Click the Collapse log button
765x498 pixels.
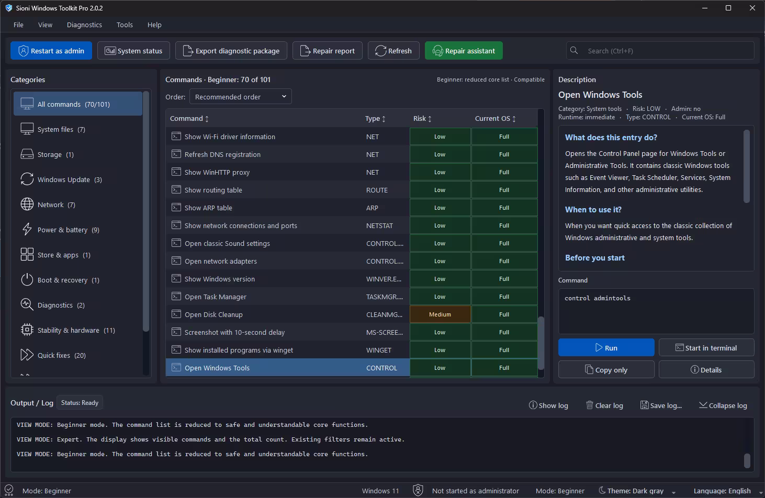[723, 405]
